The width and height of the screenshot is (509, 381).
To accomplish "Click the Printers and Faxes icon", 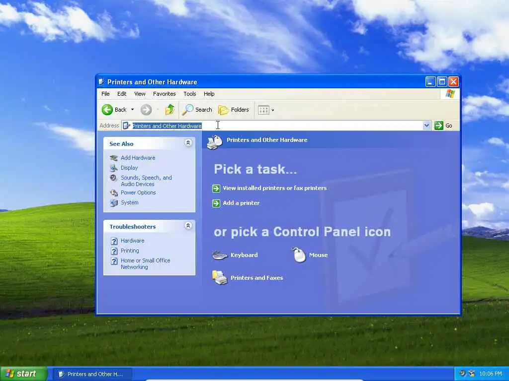I will click(x=220, y=278).
